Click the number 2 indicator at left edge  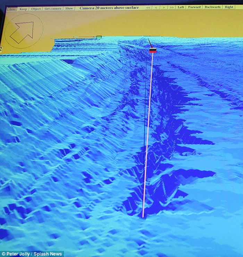[1, 49]
